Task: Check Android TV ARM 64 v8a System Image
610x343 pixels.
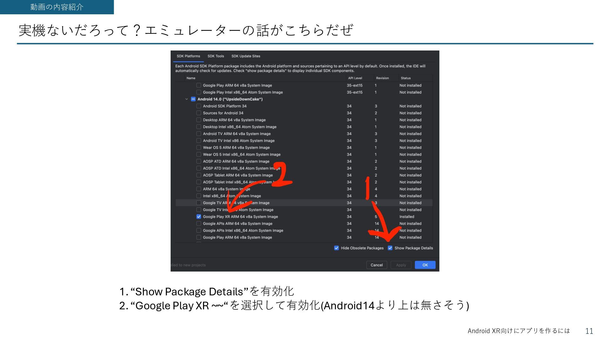Action: [x=199, y=134]
